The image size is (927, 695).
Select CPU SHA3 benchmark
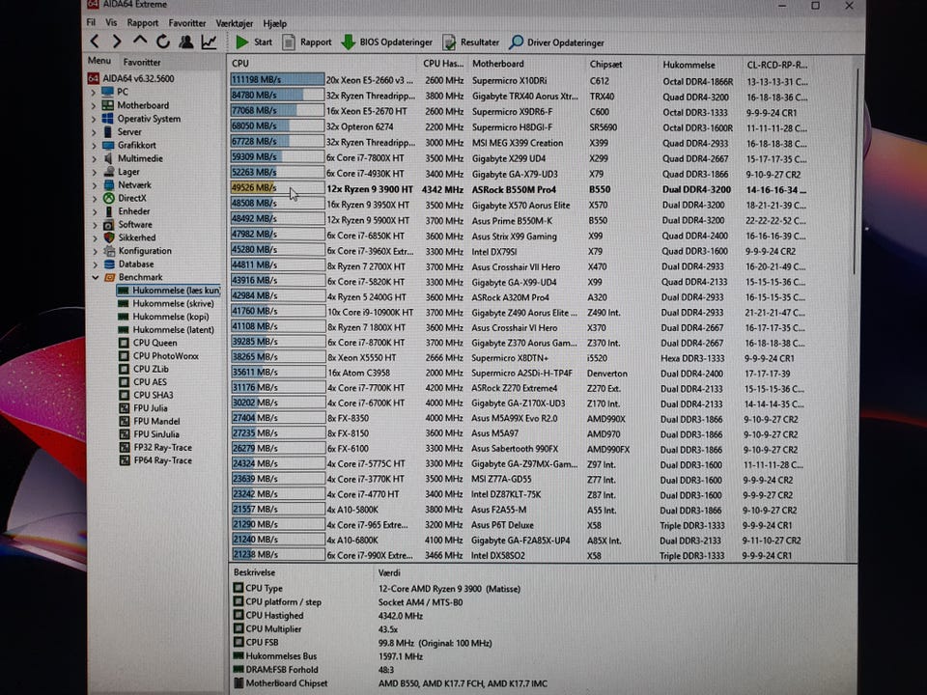[x=147, y=395]
